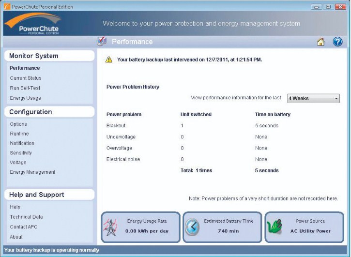Minimize the PowerChute window
Screen dimensions: 351x257
316,7
